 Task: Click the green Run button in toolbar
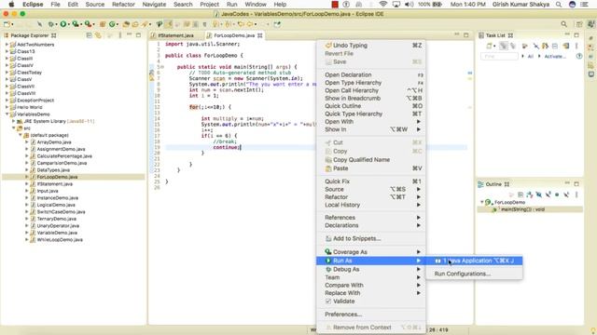[x=63, y=24]
